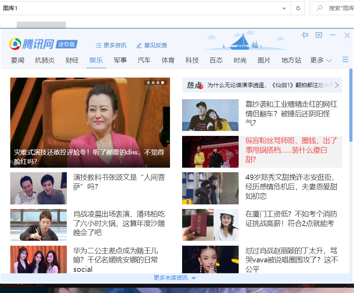Click the 更多资讯 list icon
The width and height of the screenshot is (354, 293).
tap(98, 45)
